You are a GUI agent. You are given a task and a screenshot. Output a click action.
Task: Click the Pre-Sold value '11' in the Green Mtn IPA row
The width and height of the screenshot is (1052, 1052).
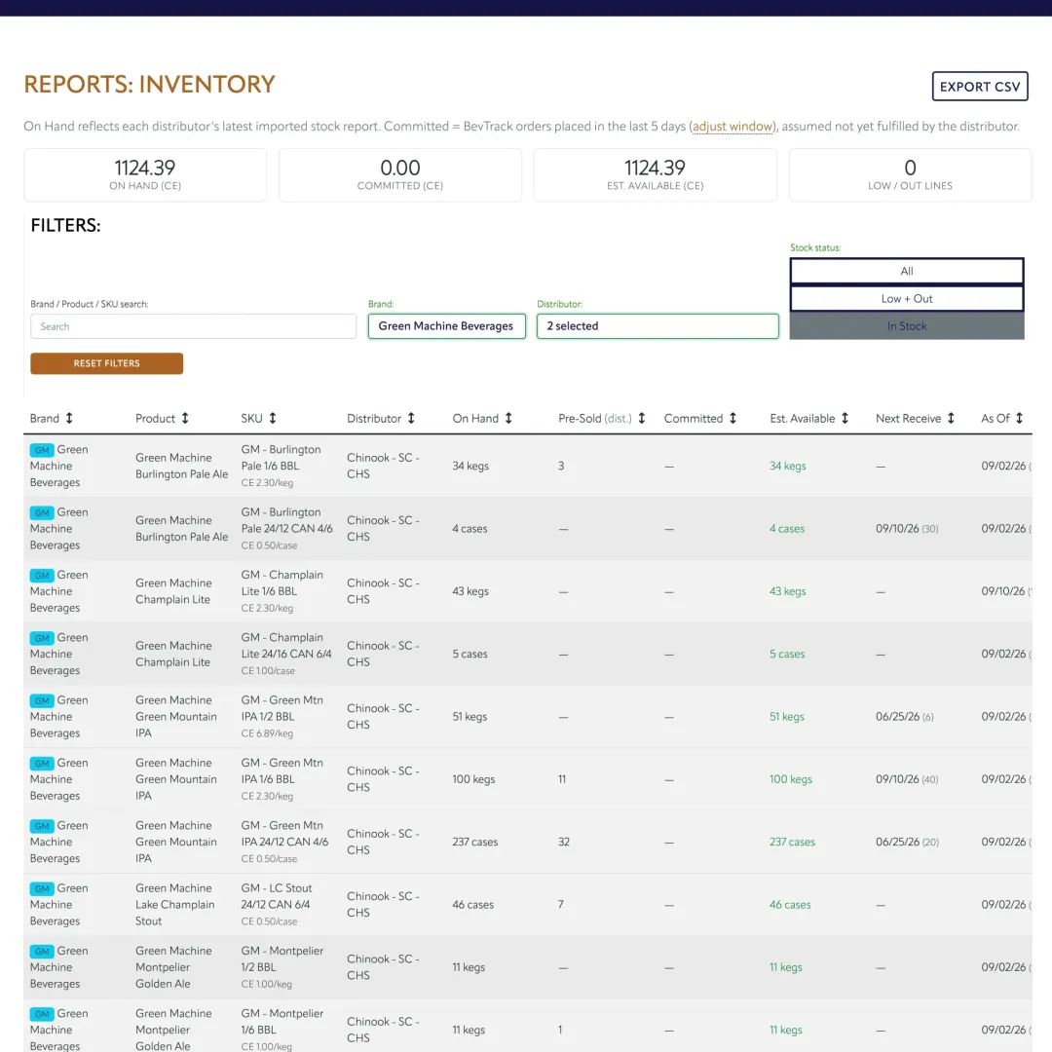pos(562,779)
